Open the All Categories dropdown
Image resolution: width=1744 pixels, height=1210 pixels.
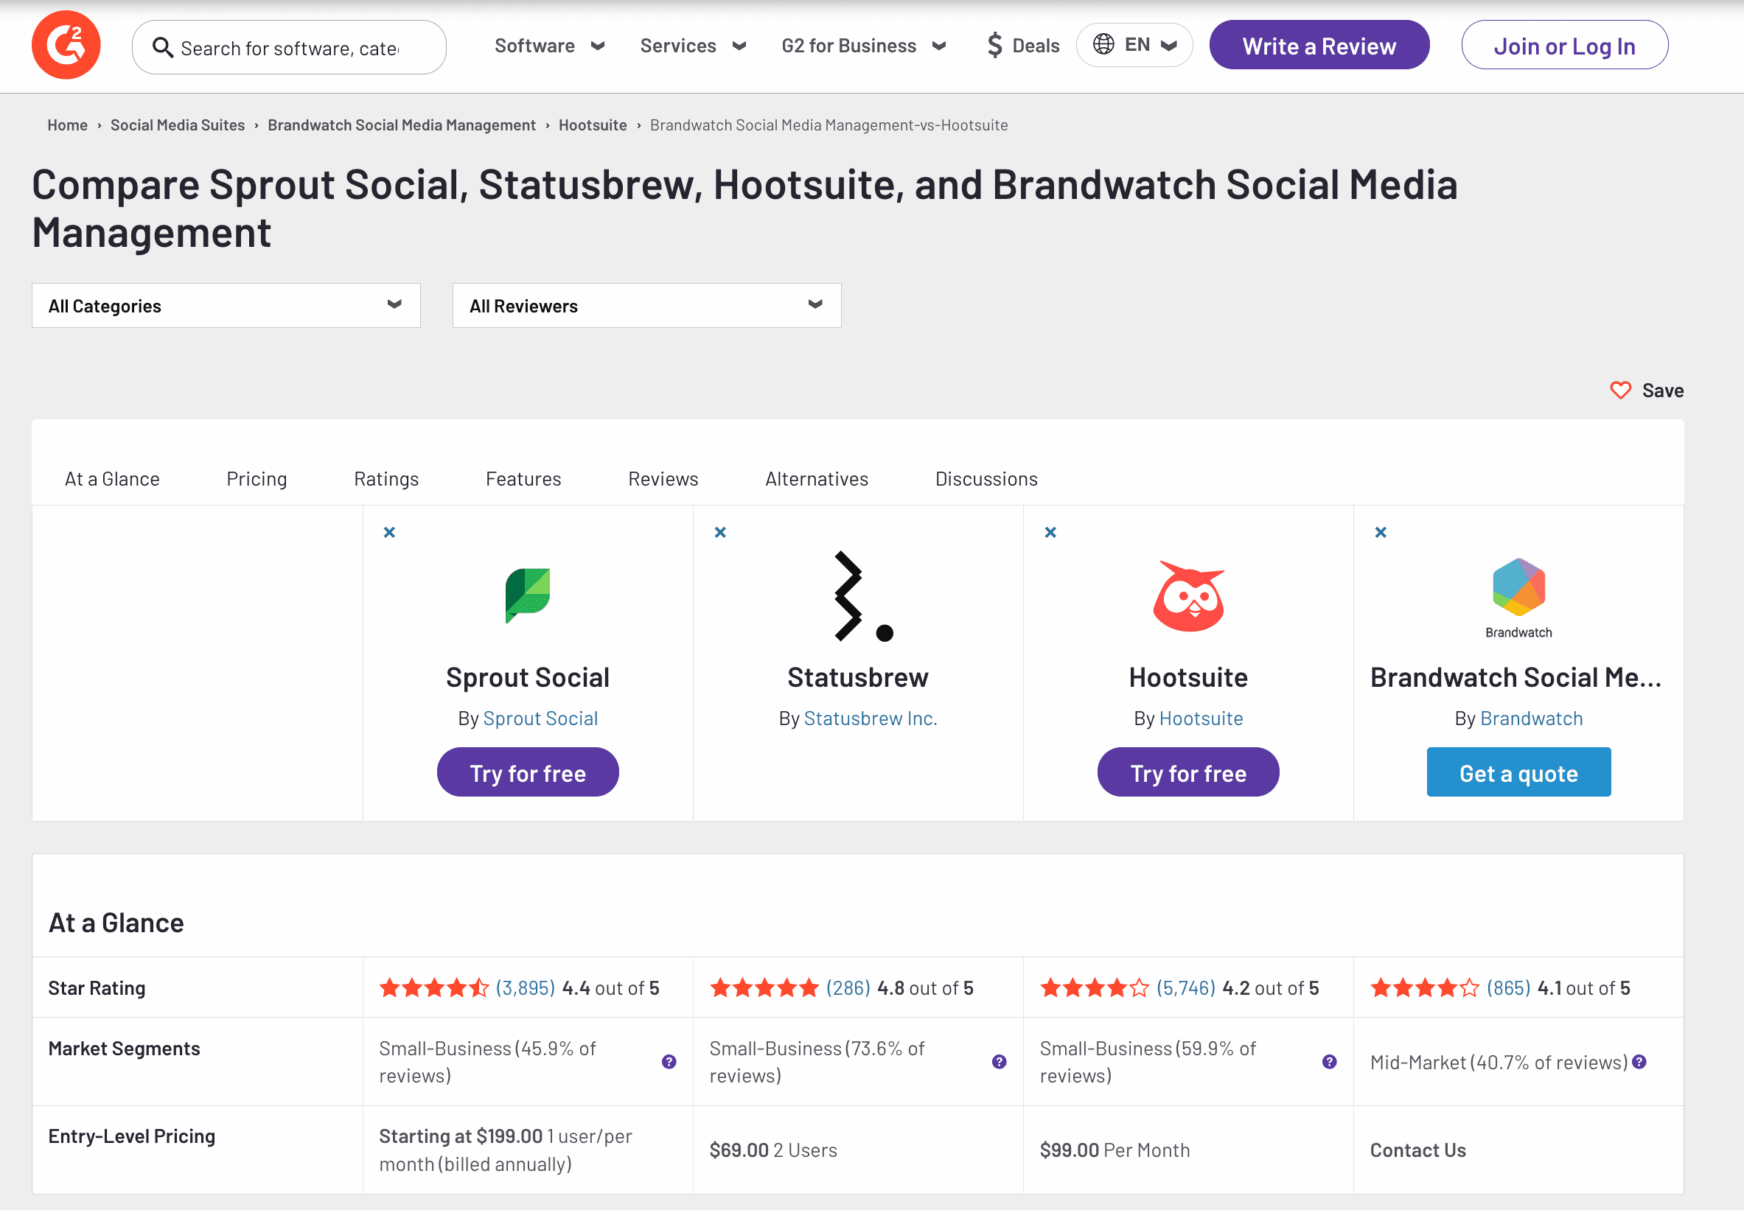coord(226,306)
